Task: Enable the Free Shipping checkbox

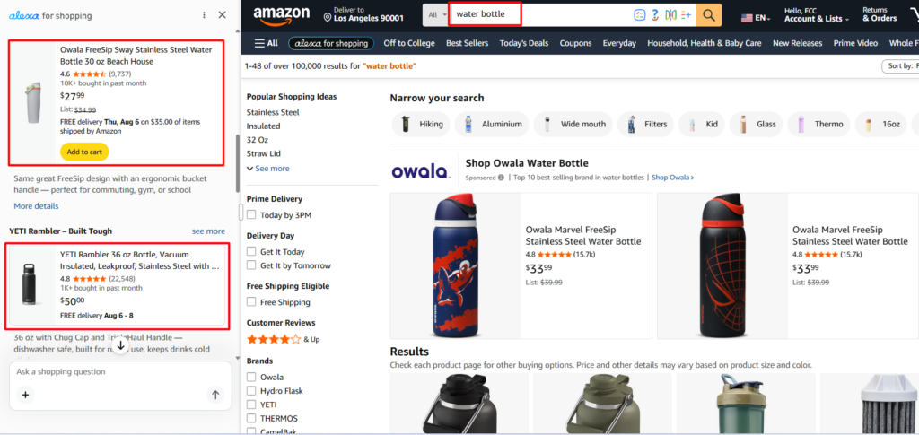Action: tap(251, 302)
